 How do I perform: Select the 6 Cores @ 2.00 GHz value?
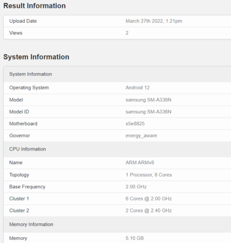pyautogui.click(x=148, y=199)
